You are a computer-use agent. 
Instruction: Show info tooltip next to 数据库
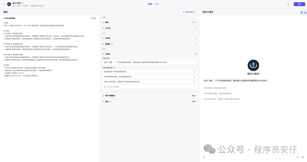[112, 44]
